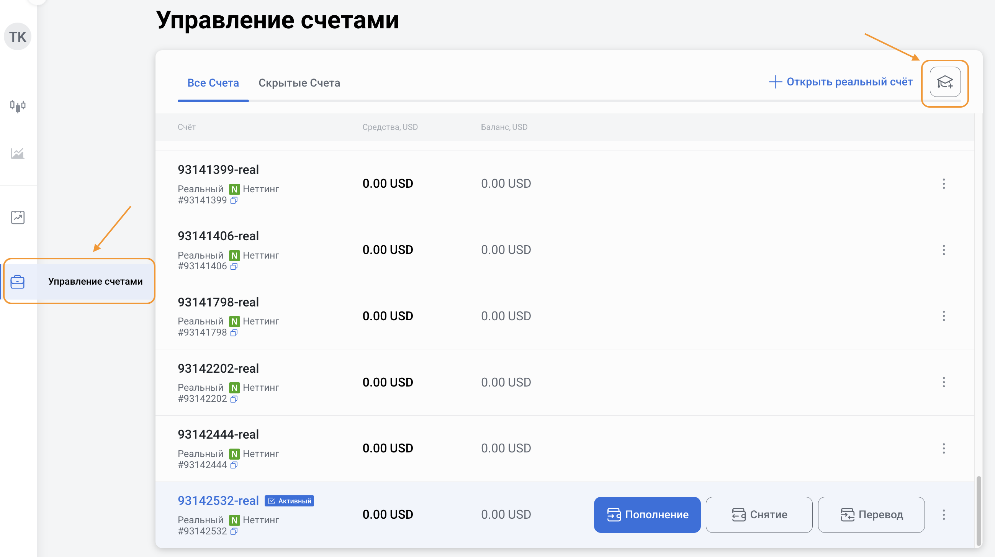Click Открыть реальный счёт link
The image size is (995, 557).
coord(841,82)
